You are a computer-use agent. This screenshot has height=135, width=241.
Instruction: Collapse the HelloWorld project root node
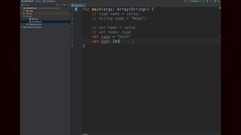point(21,8)
